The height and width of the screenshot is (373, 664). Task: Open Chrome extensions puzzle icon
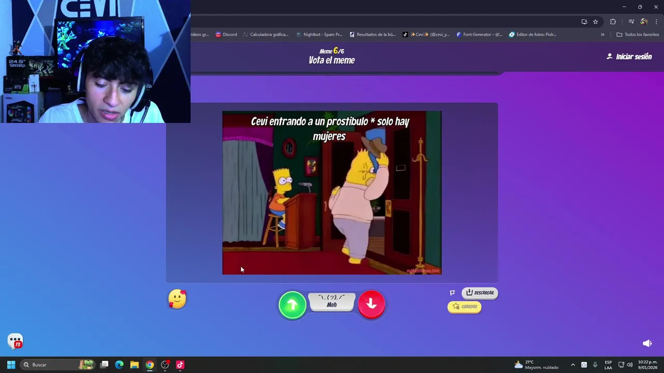coord(613,22)
